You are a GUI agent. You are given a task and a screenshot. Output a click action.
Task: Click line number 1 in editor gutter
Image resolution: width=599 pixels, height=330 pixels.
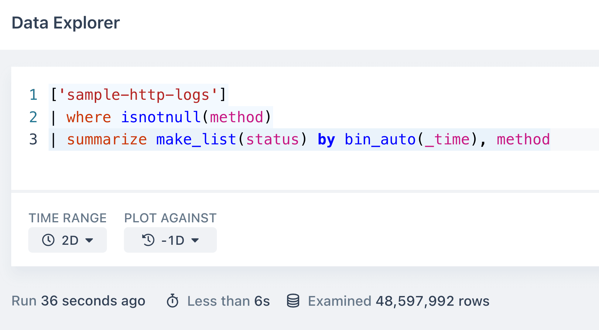pos(33,95)
